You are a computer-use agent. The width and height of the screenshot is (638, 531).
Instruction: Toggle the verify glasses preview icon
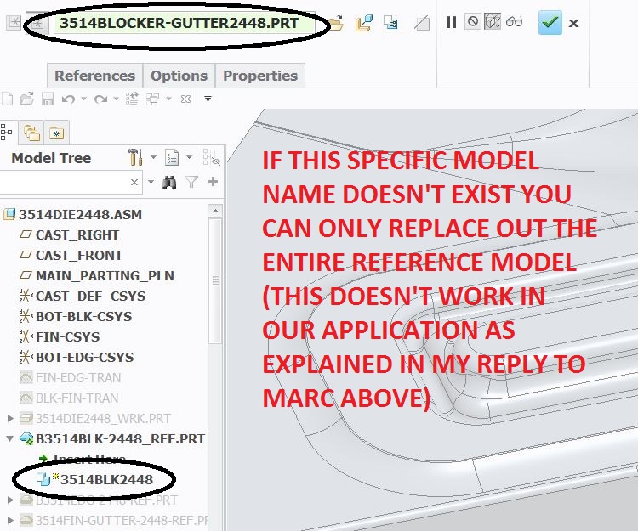point(515,21)
